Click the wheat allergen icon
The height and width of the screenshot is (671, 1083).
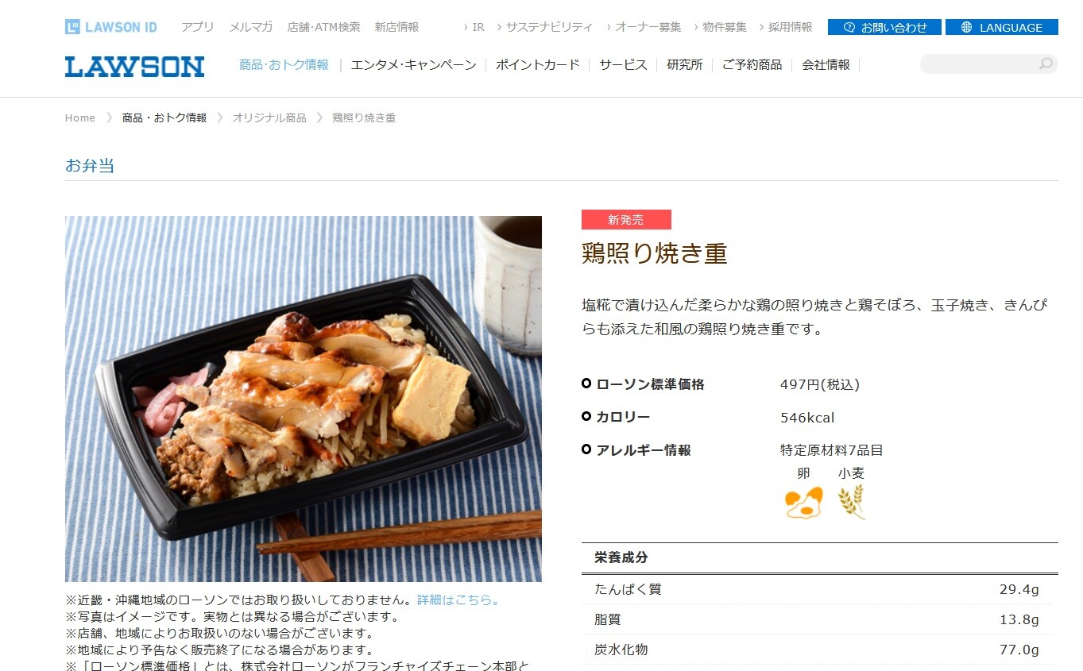[851, 502]
